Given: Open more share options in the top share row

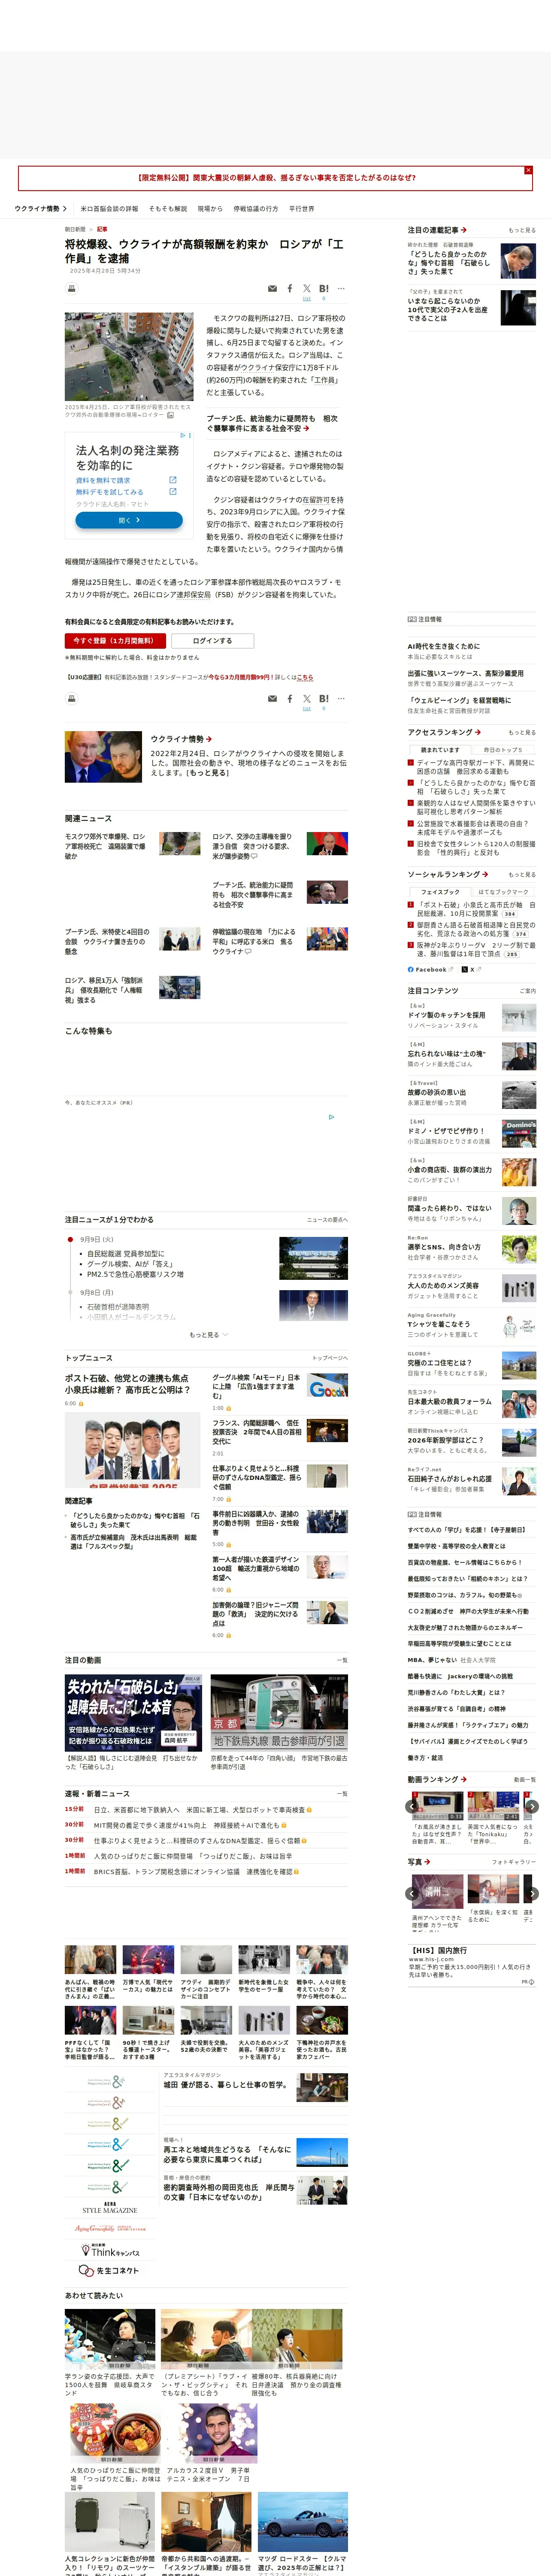Looking at the screenshot, I should click(341, 288).
